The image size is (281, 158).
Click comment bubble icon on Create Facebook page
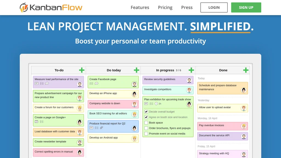(x=97, y=83)
